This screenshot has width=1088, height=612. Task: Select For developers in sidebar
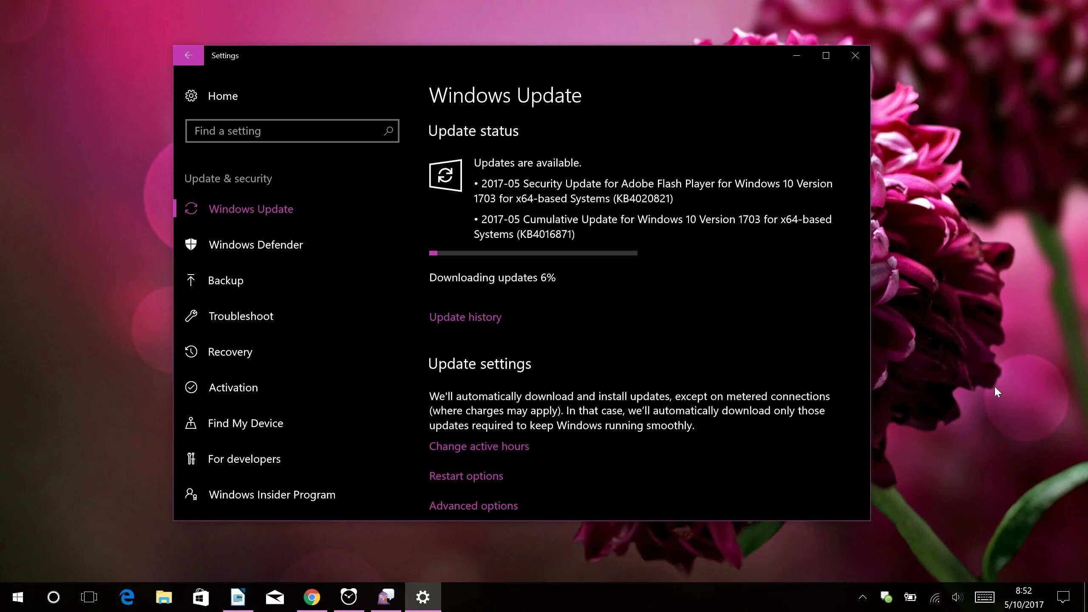pyautogui.click(x=244, y=459)
